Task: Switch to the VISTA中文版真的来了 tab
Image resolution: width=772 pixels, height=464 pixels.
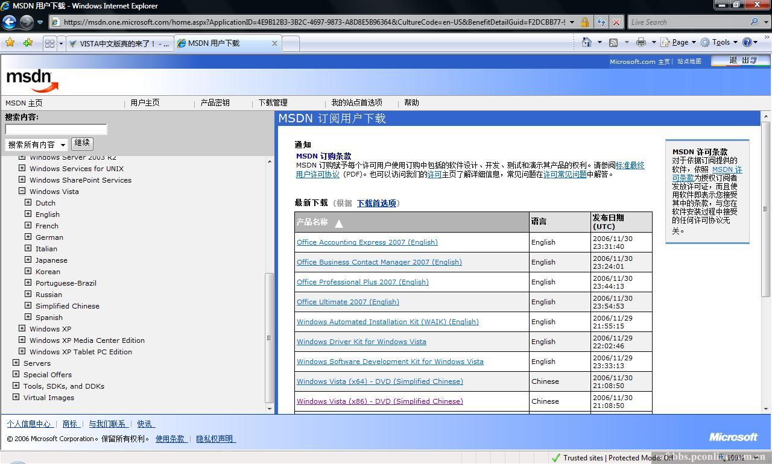Action: tap(119, 43)
